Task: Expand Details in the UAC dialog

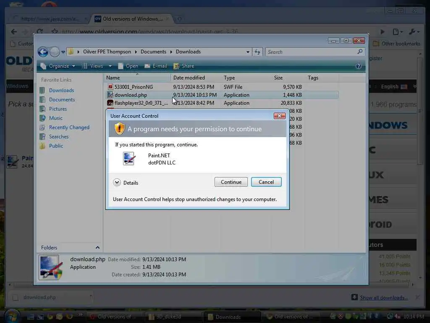Action: [126, 183]
